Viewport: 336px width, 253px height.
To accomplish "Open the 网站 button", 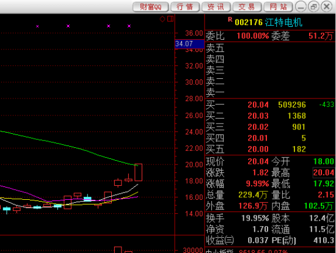I will tap(278, 7).
